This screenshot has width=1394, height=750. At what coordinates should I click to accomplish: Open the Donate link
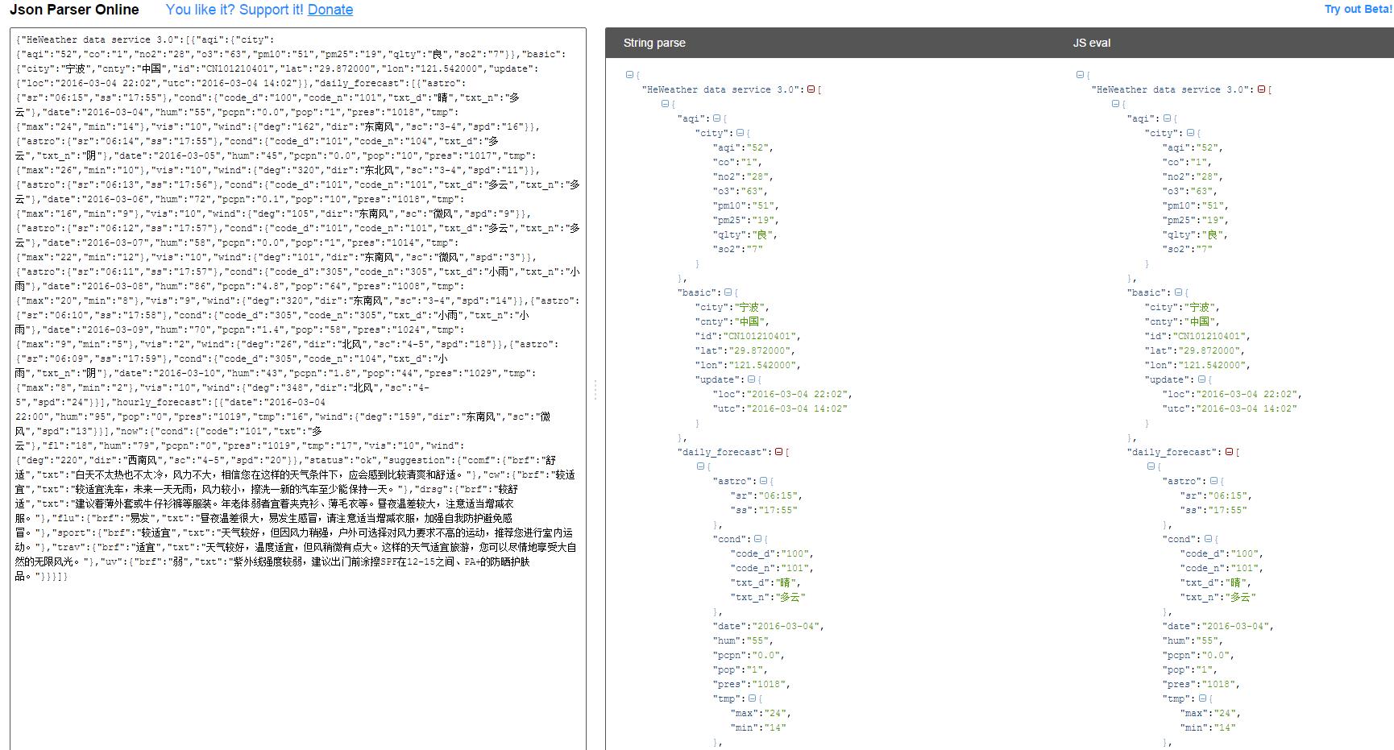click(330, 10)
